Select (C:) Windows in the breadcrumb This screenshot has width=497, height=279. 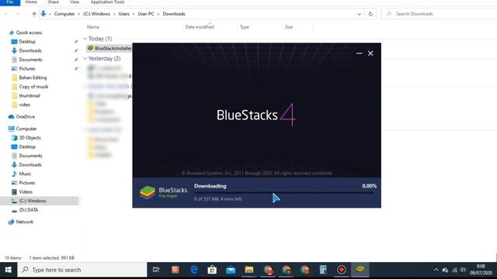pos(96,14)
